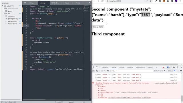The height and width of the screenshot is (103, 183).
Task: Open the Extensions puzzle-piece menu
Action: 168,1
